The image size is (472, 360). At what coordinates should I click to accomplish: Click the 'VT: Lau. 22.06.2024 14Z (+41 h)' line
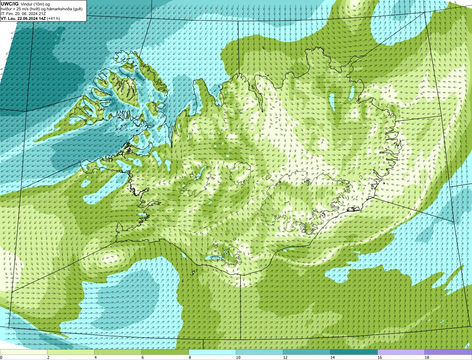coord(30,18)
